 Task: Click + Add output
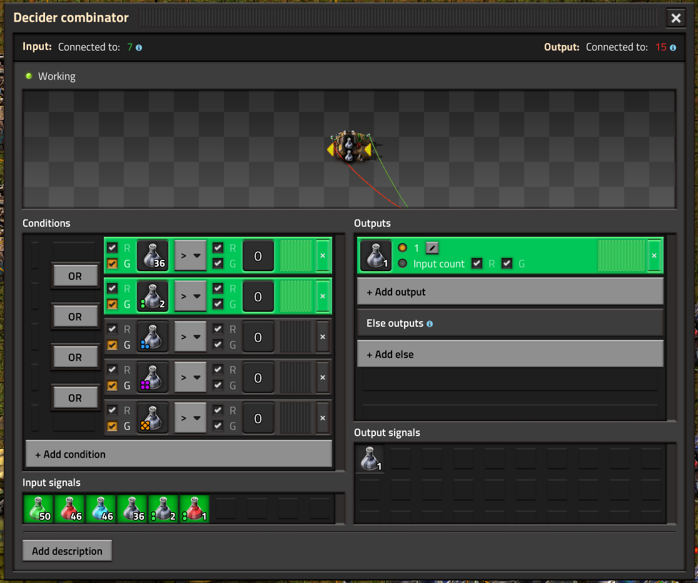pyautogui.click(x=510, y=292)
